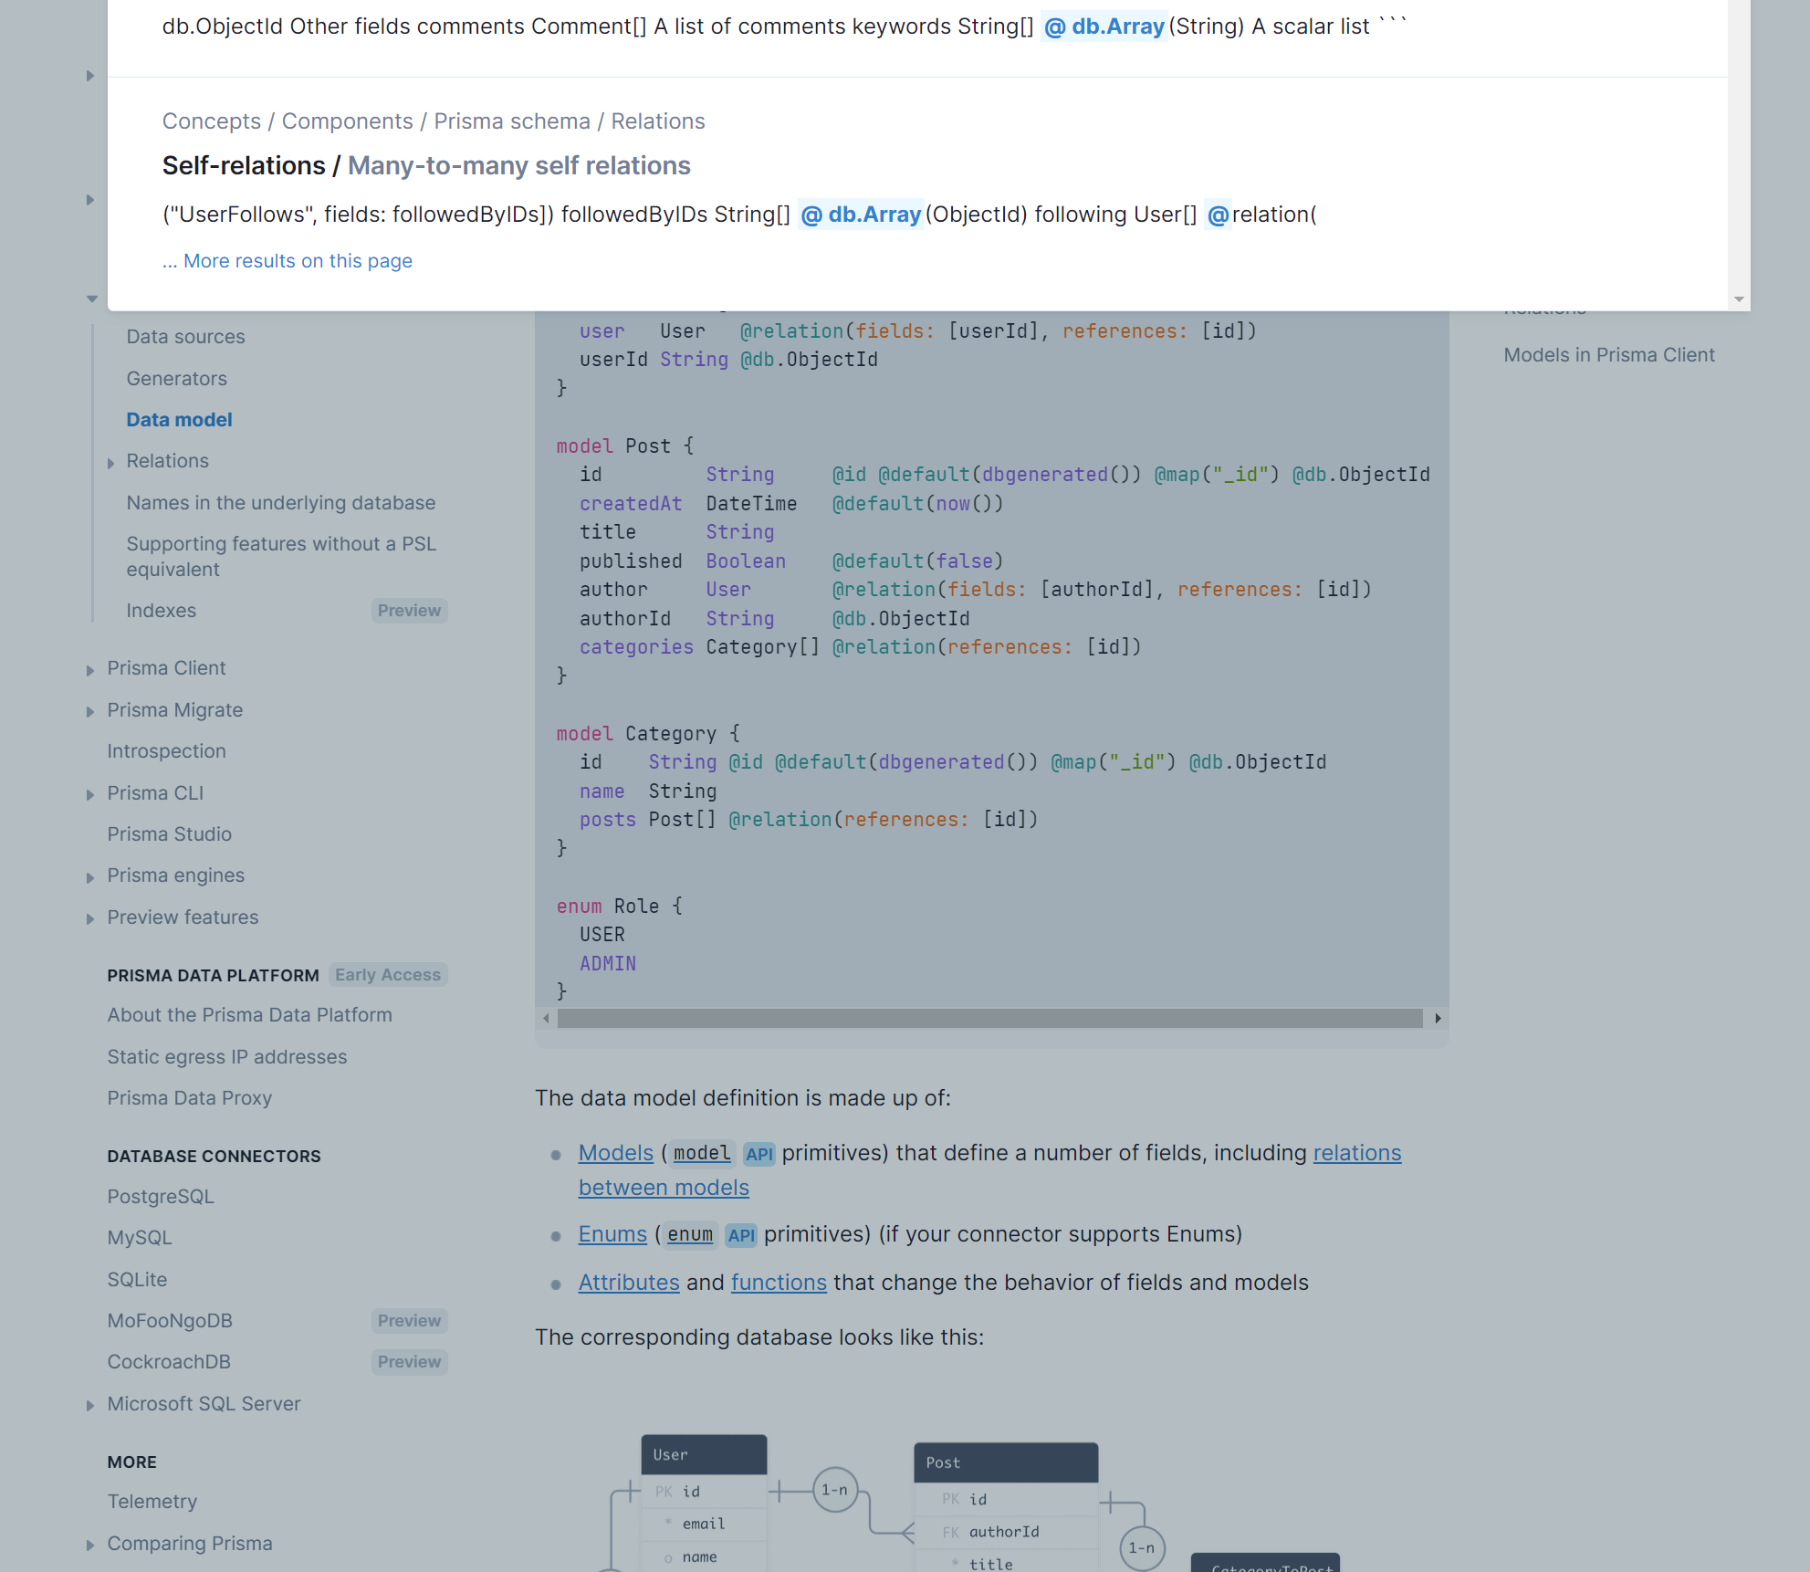This screenshot has height=1572, width=1810.
Task: Click the horizontal scrollbar under the code block
Action: 990,1018
